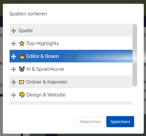
Task: Select the Top-Highlights list entry
Action: (x=71, y=43)
